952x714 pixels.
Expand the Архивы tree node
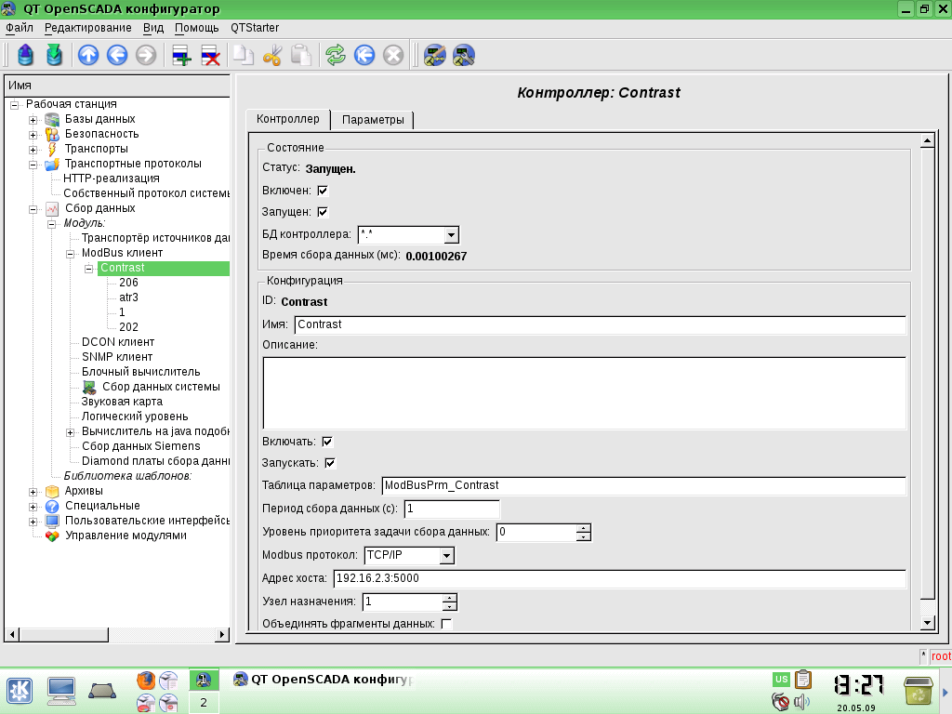point(33,491)
